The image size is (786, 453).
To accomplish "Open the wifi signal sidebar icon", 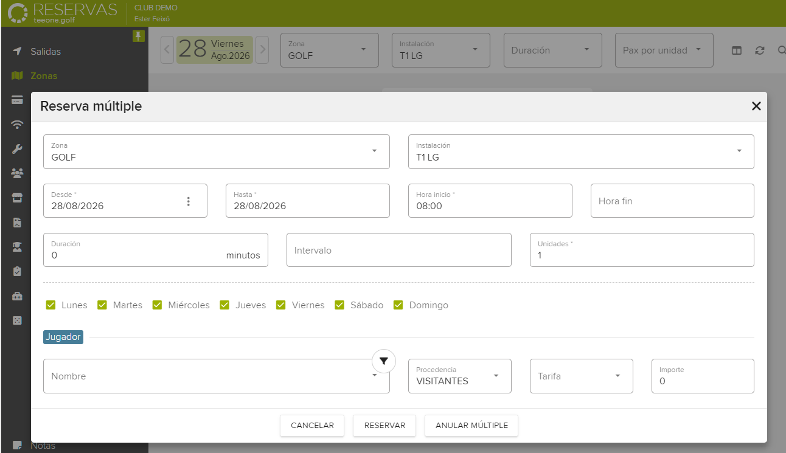I will [17, 125].
